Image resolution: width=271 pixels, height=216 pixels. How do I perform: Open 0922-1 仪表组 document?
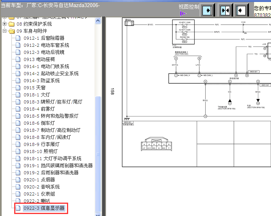coord(39,194)
